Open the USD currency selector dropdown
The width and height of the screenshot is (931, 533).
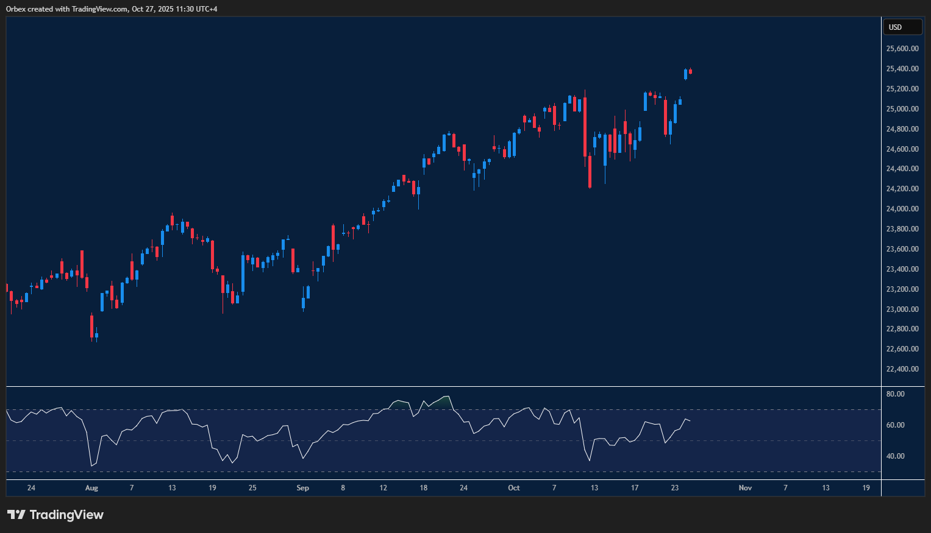pos(902,26)
